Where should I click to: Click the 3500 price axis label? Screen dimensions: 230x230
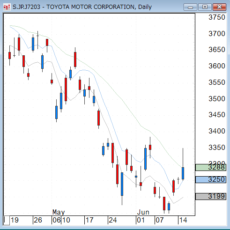pyautogui.click(x=217, y=99)
